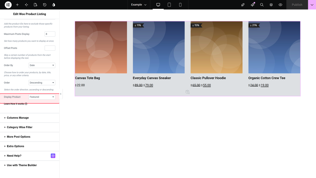
Task: Open the Finder search icon
Action: click(262, 5)
